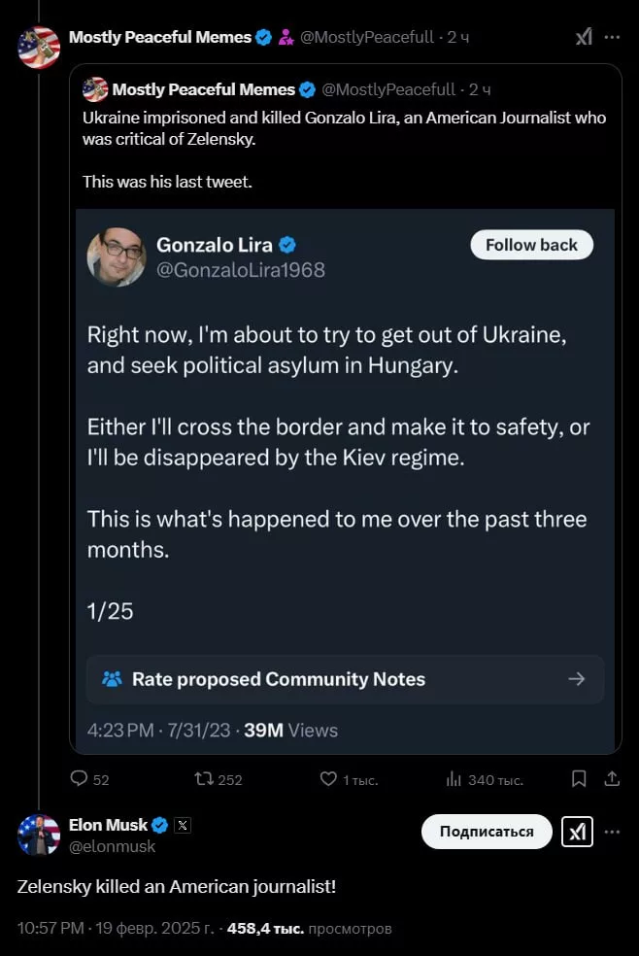Click the Grok icon beside Подписаться

[x=577, y=832]
